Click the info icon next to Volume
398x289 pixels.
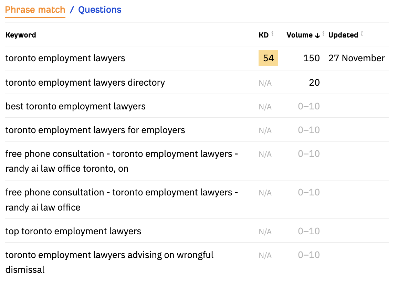coord(323,34)
